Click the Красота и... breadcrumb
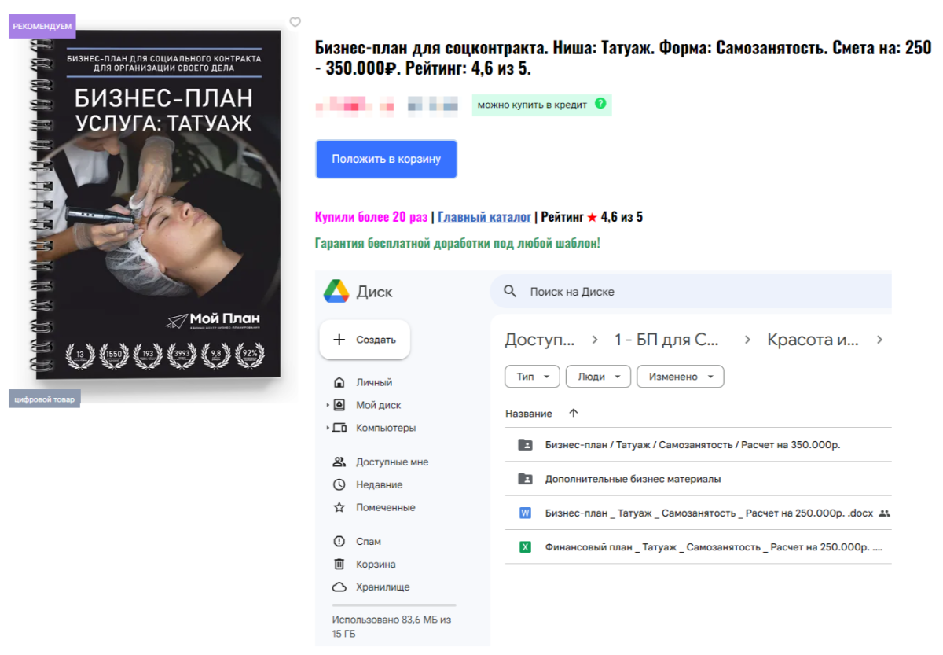Viewport: 943px width, 655px height. click(x=813, y=340)
